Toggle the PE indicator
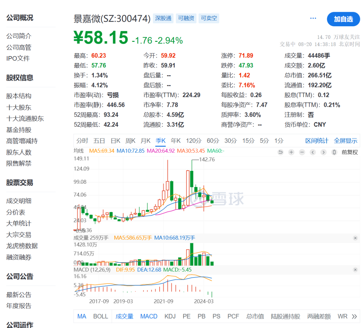 point(186,317)
